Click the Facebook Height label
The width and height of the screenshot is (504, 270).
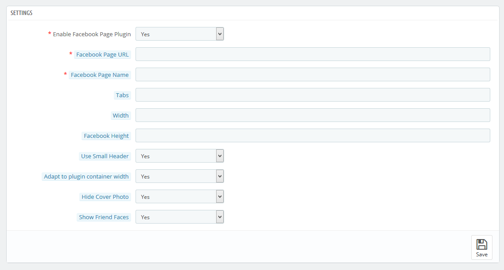(106, 136)
